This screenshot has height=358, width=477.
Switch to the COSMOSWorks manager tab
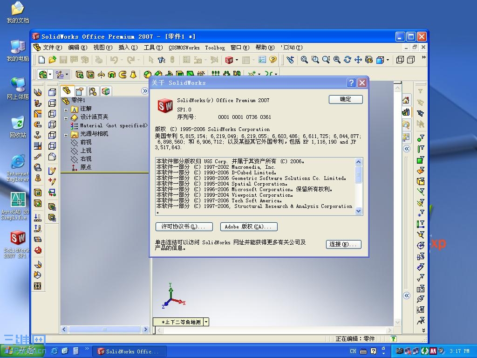pyautogui.click(x=106, y=91)
